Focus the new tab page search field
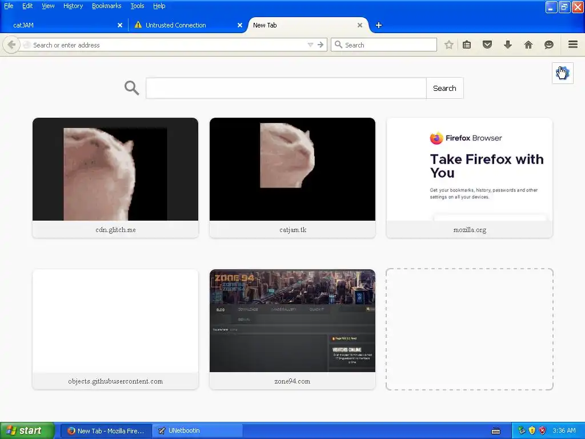Image resolution: width=585 pixels, height=439 pixels. point(286,88)
